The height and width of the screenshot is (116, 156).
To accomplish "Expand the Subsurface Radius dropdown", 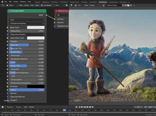I will (27, 34).
